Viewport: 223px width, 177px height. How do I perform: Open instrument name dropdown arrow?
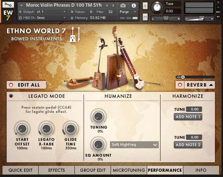point(21,6)
